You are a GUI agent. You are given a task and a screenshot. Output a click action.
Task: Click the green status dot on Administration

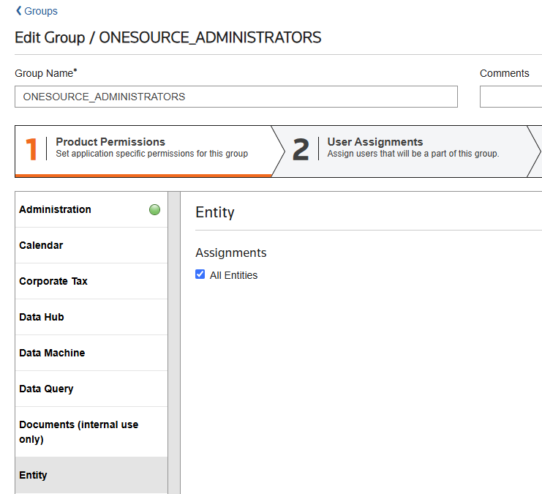click(x=154, y=210)
